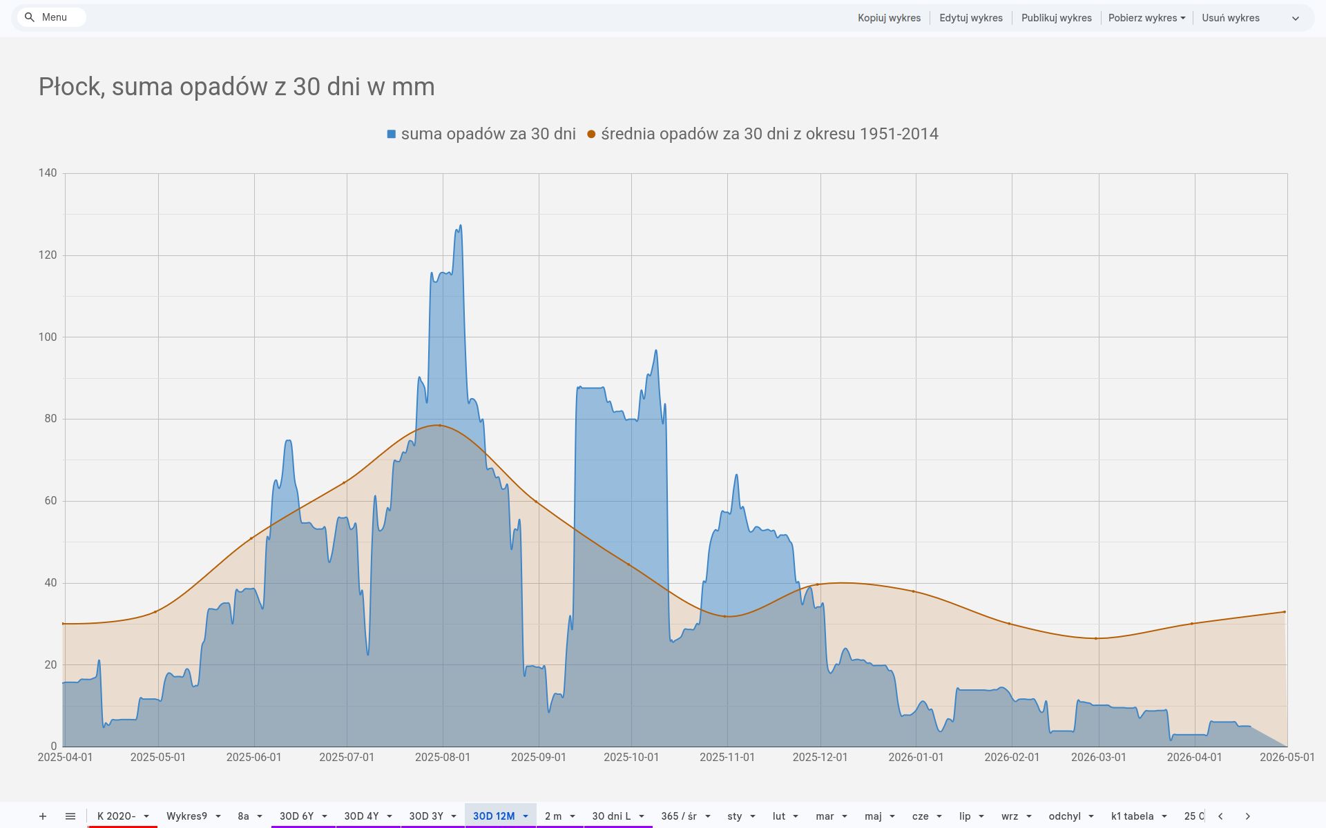The height and width of the screenshot is (828, 1326).
Task: Click the search magnifier icon in Menu
Action: click(x=29, y=17)
